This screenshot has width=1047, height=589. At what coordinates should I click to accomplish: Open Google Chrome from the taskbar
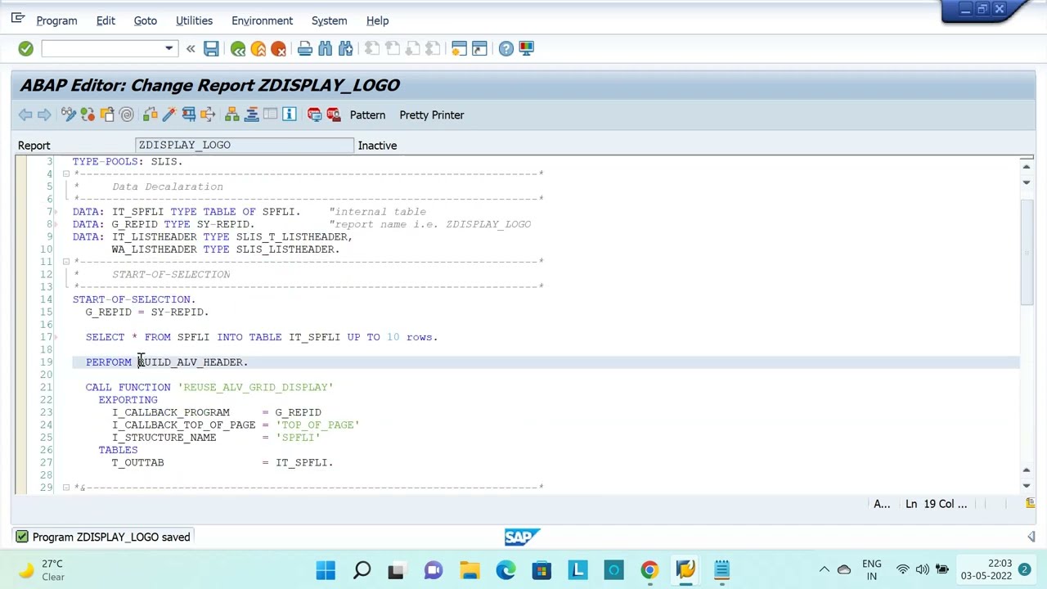[649, 570]
